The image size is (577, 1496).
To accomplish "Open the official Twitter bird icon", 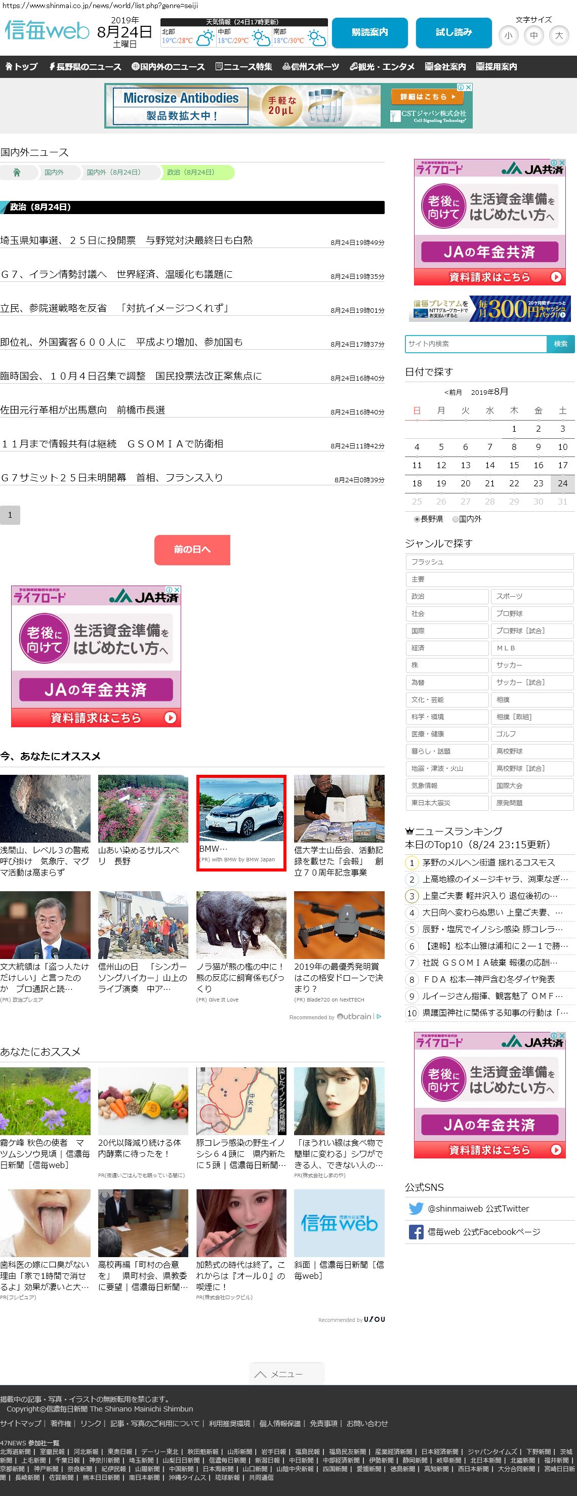I will coord(416,1209).
